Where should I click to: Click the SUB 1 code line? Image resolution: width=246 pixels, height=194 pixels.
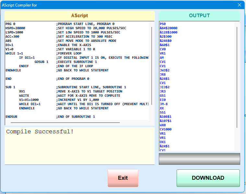(x=10, y=87)
